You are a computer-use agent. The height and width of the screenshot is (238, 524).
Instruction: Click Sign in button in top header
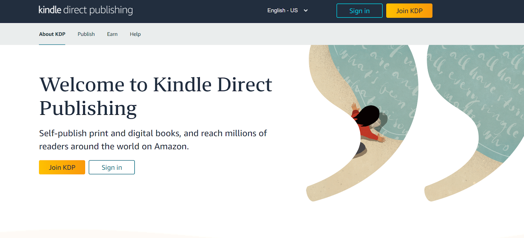[x=359, y=11]
